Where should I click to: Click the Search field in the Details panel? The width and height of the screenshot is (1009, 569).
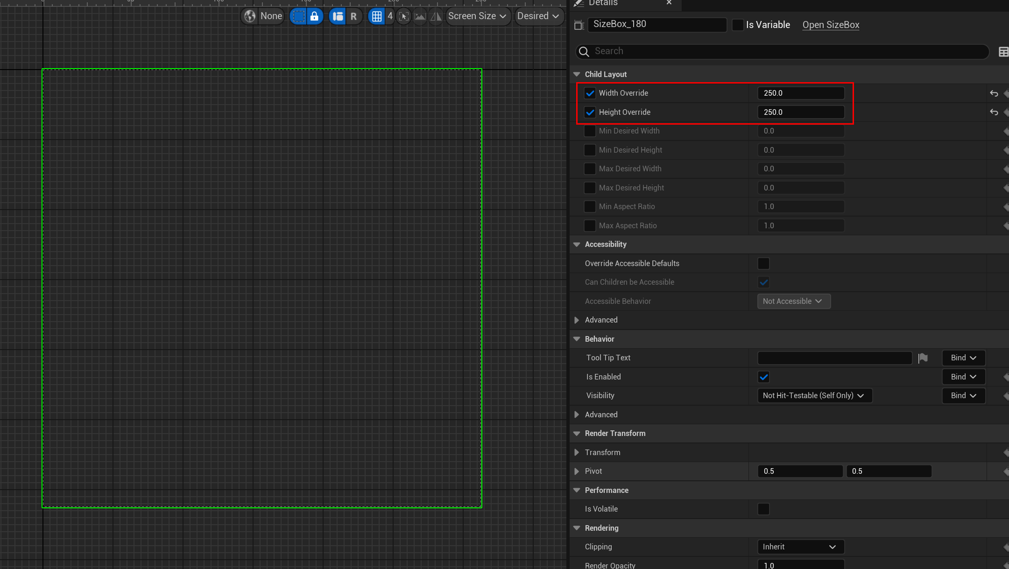point(784,51)
